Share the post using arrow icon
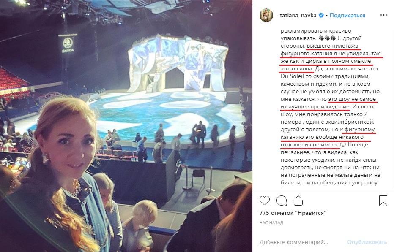The width and height of the screenshot is (394, 252). click(x=298, y=201)
